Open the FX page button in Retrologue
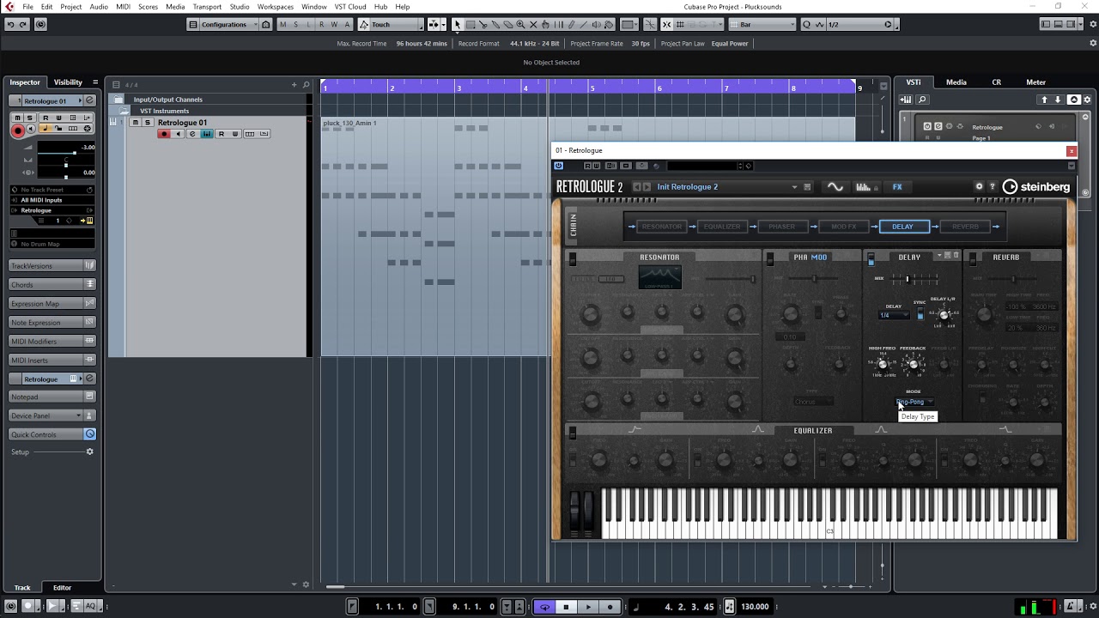 [897, 186]
